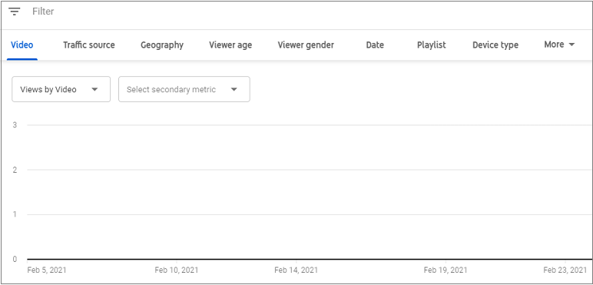Select the Playlist tab
The width and height of the screenshot is (593, 285).
(432, 45)
